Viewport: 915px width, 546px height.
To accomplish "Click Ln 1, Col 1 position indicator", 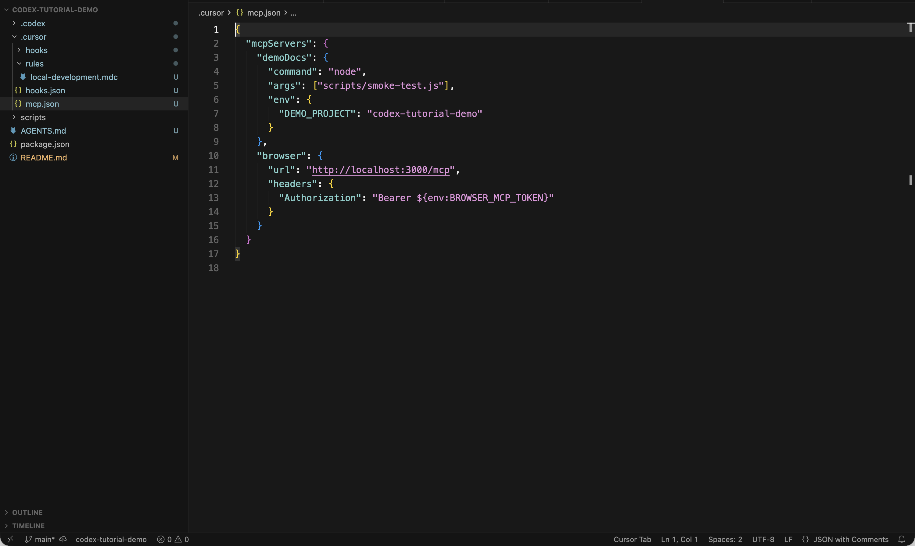I will [679, 539].
